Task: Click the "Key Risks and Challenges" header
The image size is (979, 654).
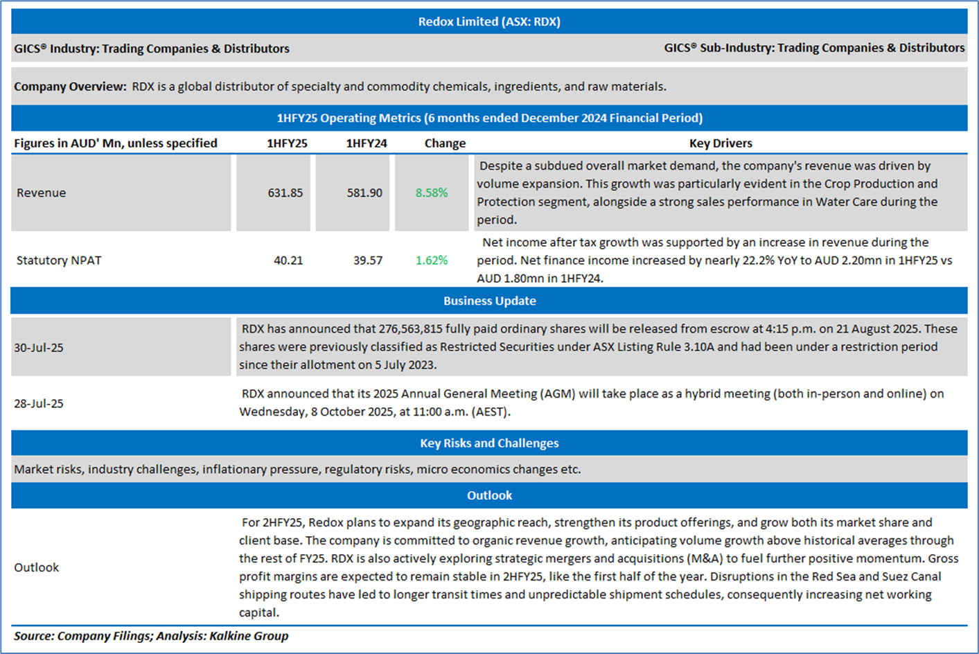Action: point(489,443)
